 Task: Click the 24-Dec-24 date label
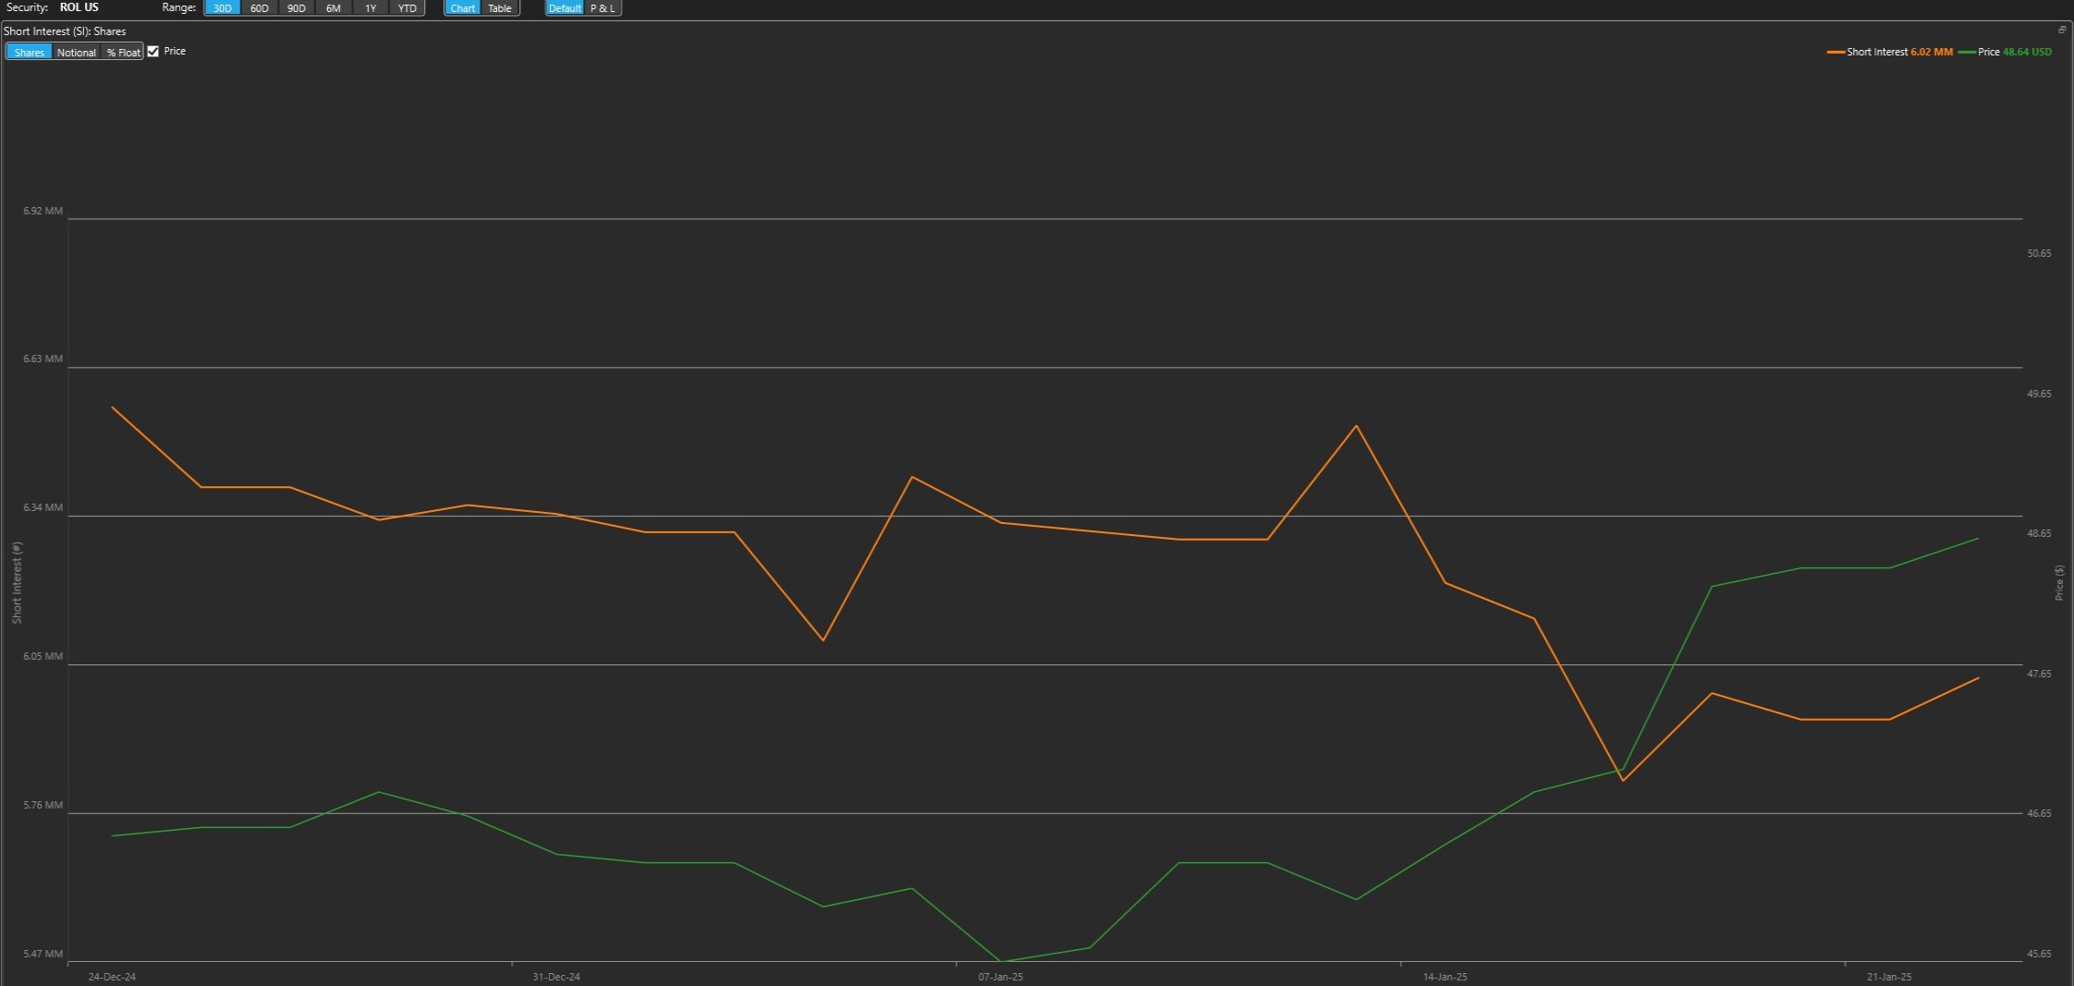[112, 977]
